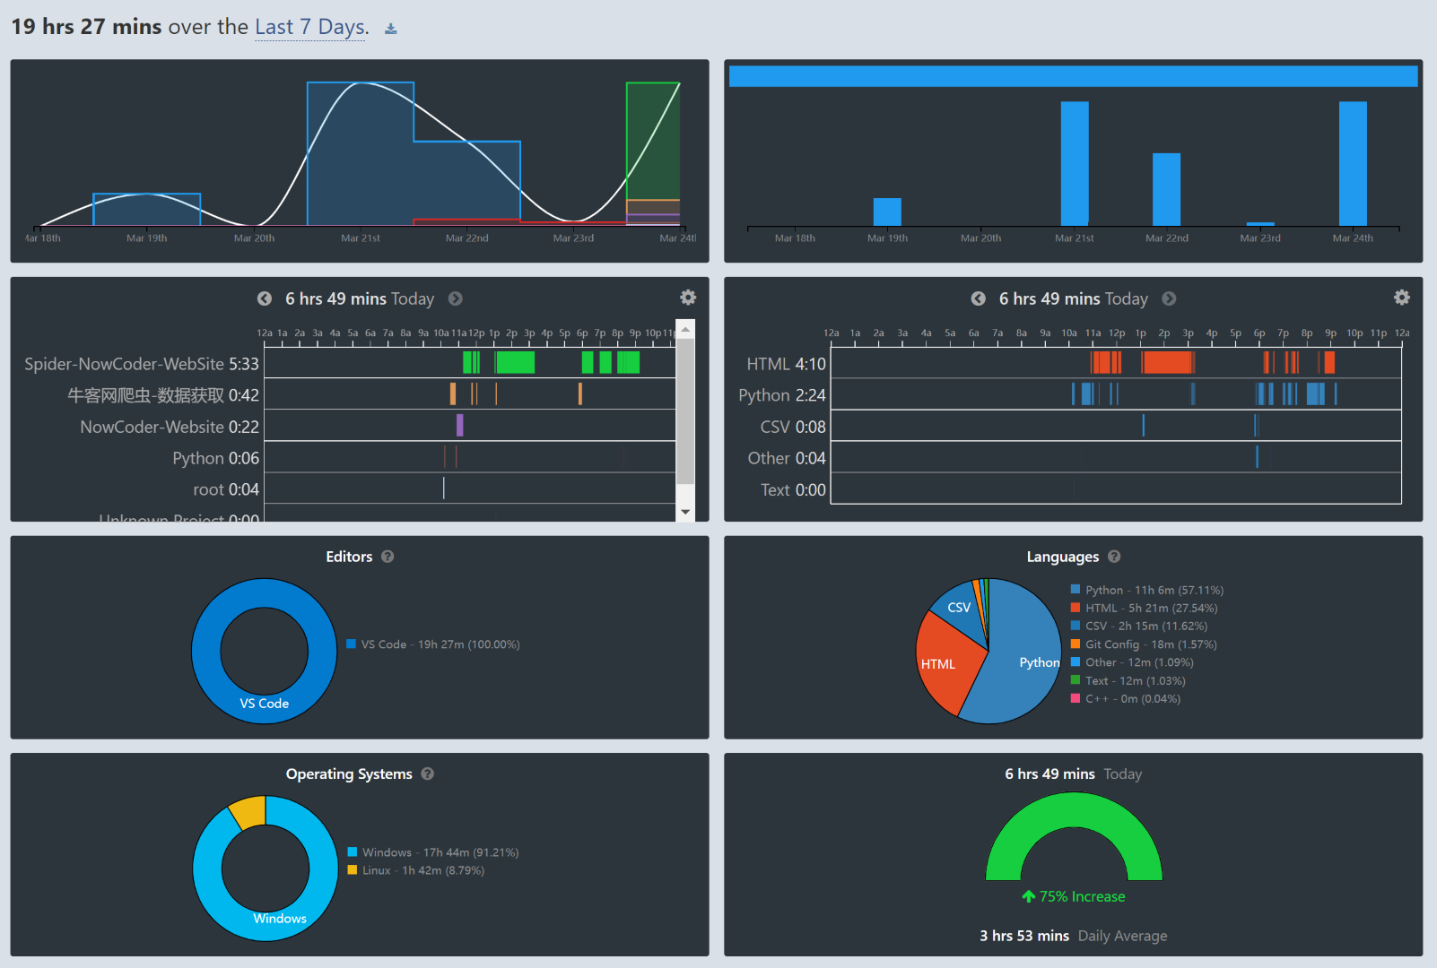Click the download icon next to Last 7 Days
1437x968 pixels.
[391, 29]
